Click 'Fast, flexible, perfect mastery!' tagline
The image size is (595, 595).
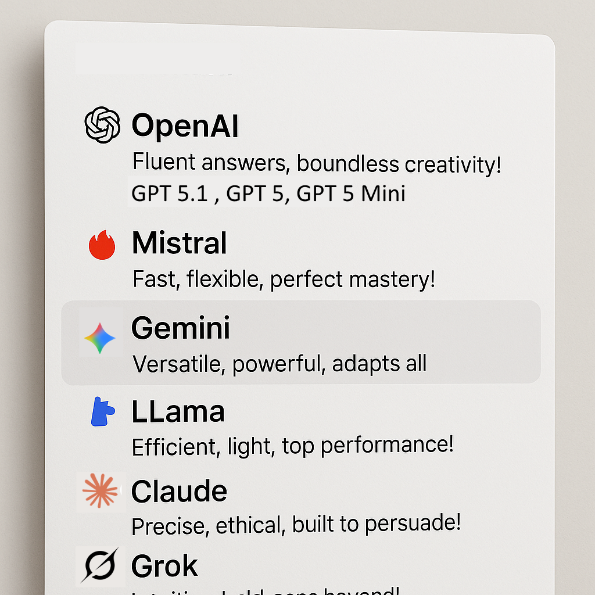click(284, 279)
